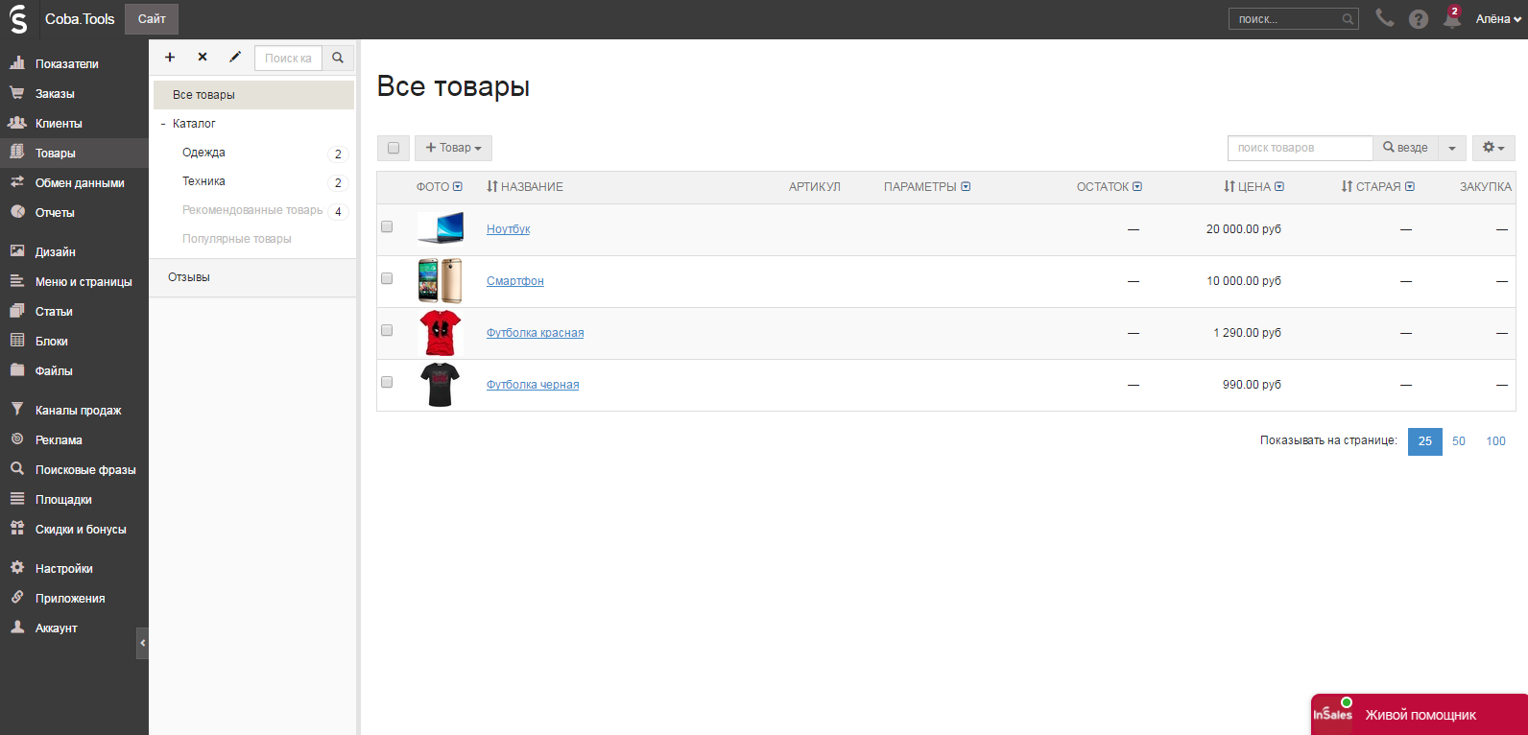Viewport: 1528px width, 735px height.
Task: Show 50 items per page
Action: (1459, 441)
